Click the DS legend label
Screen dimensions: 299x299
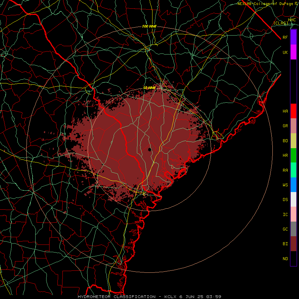coord(285,200)
